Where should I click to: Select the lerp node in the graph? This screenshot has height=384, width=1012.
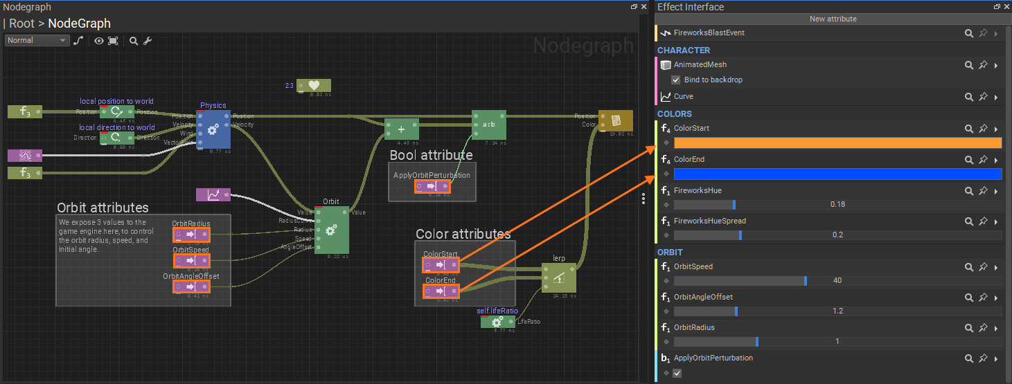pos(559,278)
